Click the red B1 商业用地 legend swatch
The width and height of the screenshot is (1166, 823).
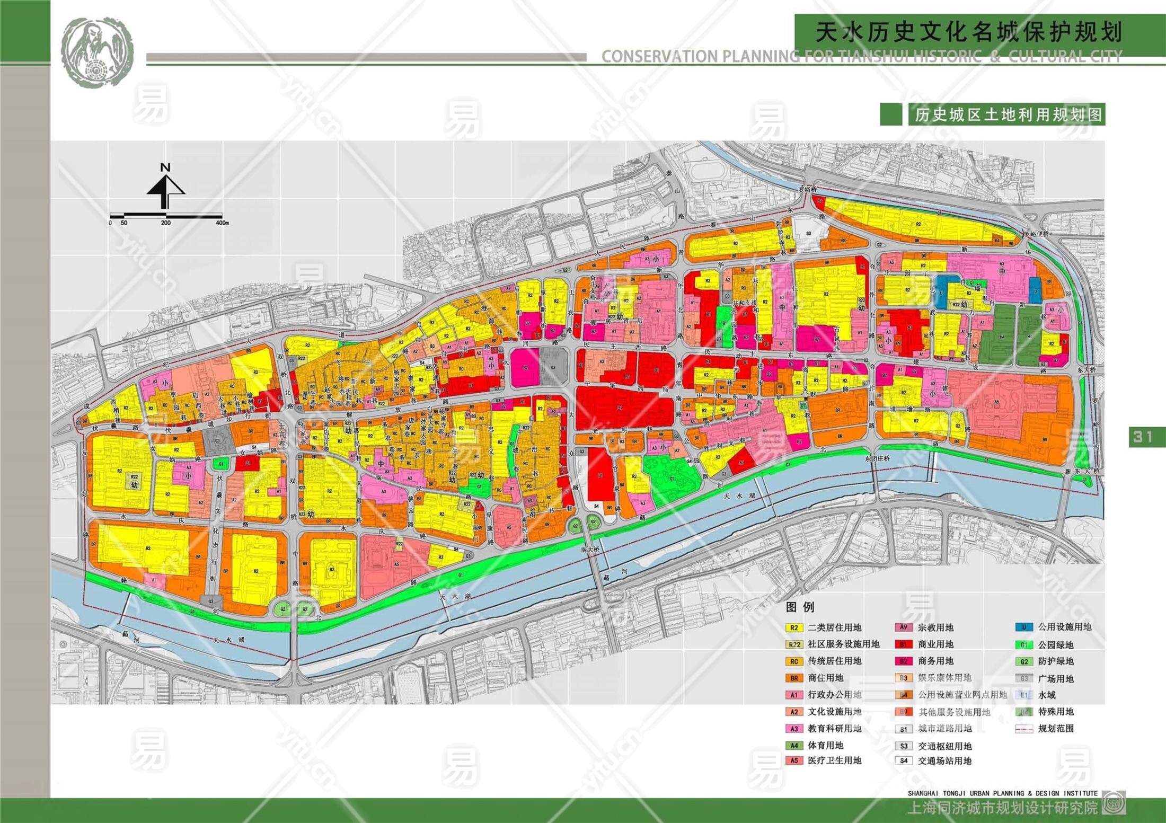903,644
